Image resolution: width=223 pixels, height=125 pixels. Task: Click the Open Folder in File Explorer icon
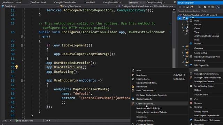191,120
